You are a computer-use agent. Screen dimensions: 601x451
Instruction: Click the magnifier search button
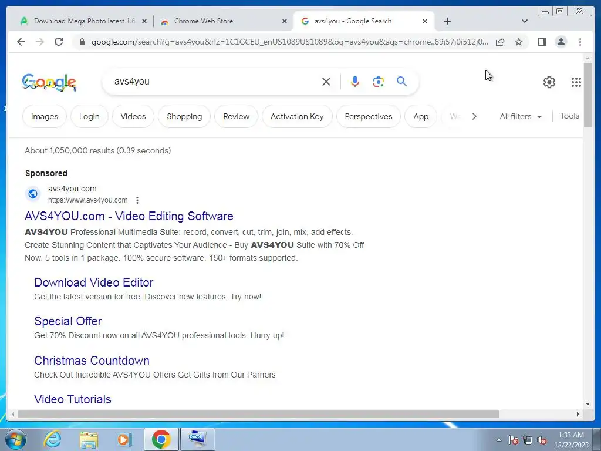401,81
